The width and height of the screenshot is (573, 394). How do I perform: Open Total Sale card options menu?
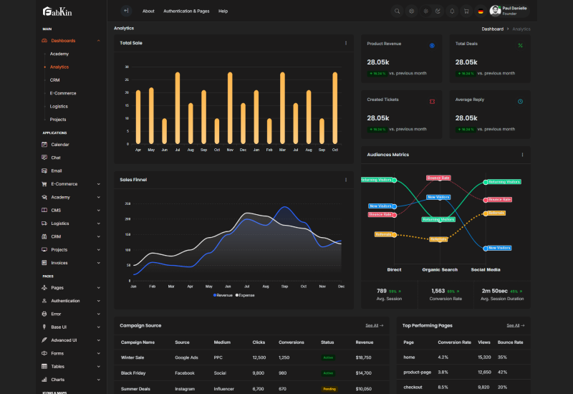pos(346,43)
